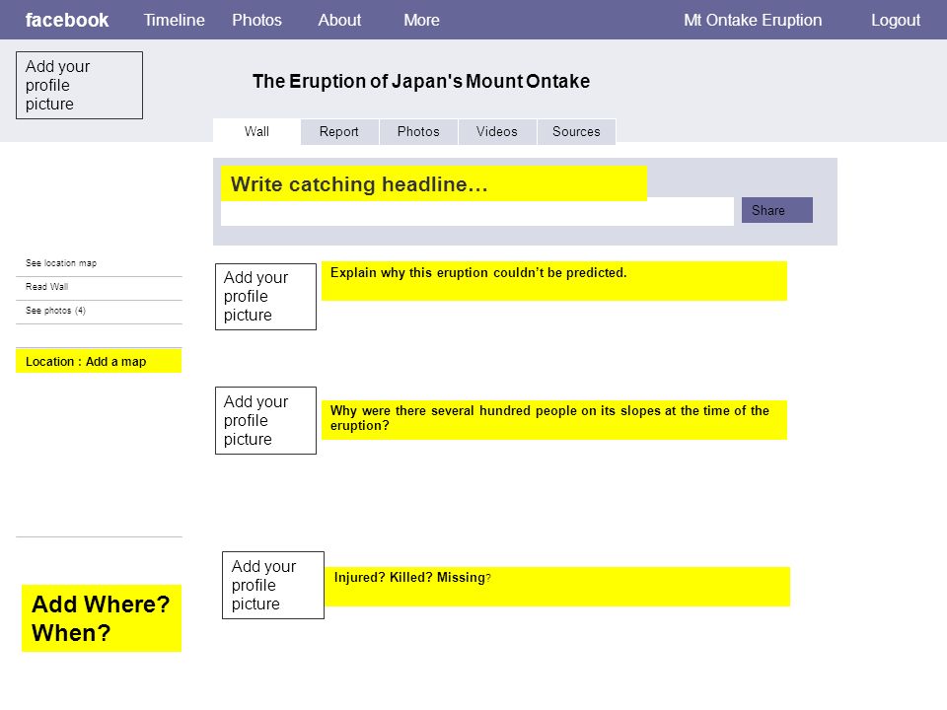
Task: Click 'Add Where? When?' yellow box
Action: click(x=102, y=618)
